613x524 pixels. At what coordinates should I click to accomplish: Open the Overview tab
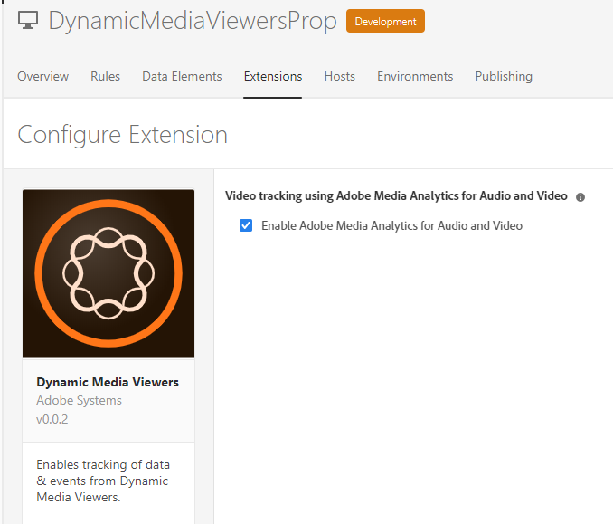[43, 76]
